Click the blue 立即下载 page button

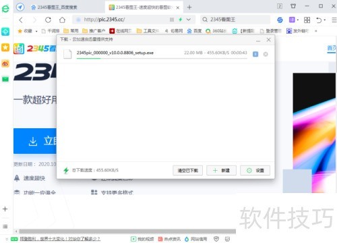coord(35,141)
